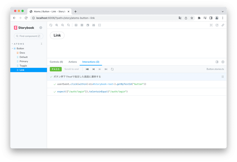Click the Link button in the canvas
237x162 pixels.
[57, 35]
